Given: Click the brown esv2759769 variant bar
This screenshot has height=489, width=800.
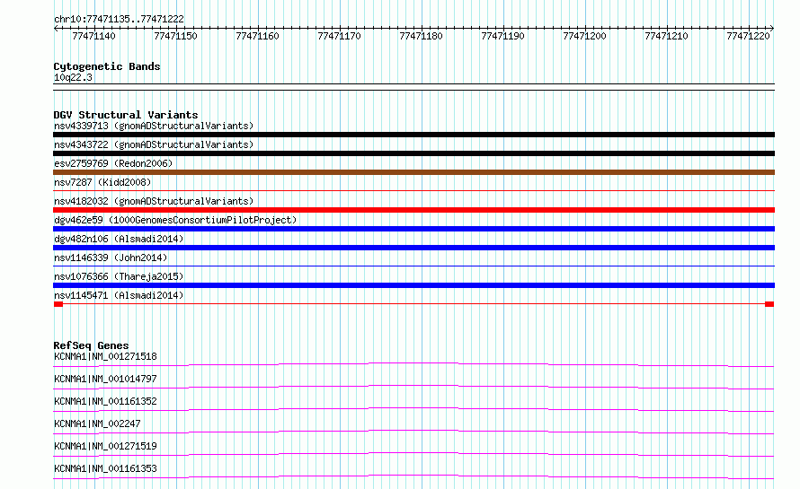Looking at the screenshot, I should (413, 172).
